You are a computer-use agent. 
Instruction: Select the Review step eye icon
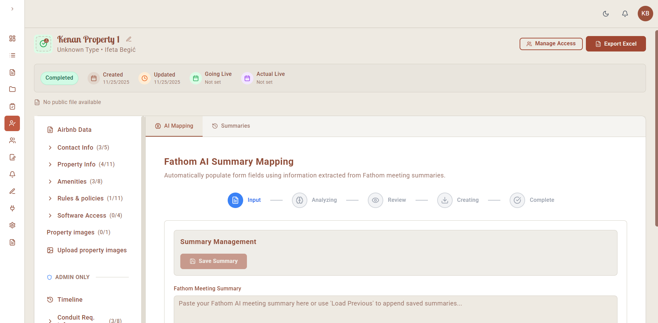pyautogui.click(x=375, y=200)
